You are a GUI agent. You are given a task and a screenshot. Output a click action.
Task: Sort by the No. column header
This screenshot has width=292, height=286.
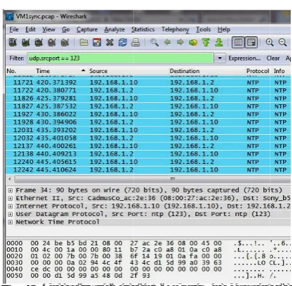(20, 71)
